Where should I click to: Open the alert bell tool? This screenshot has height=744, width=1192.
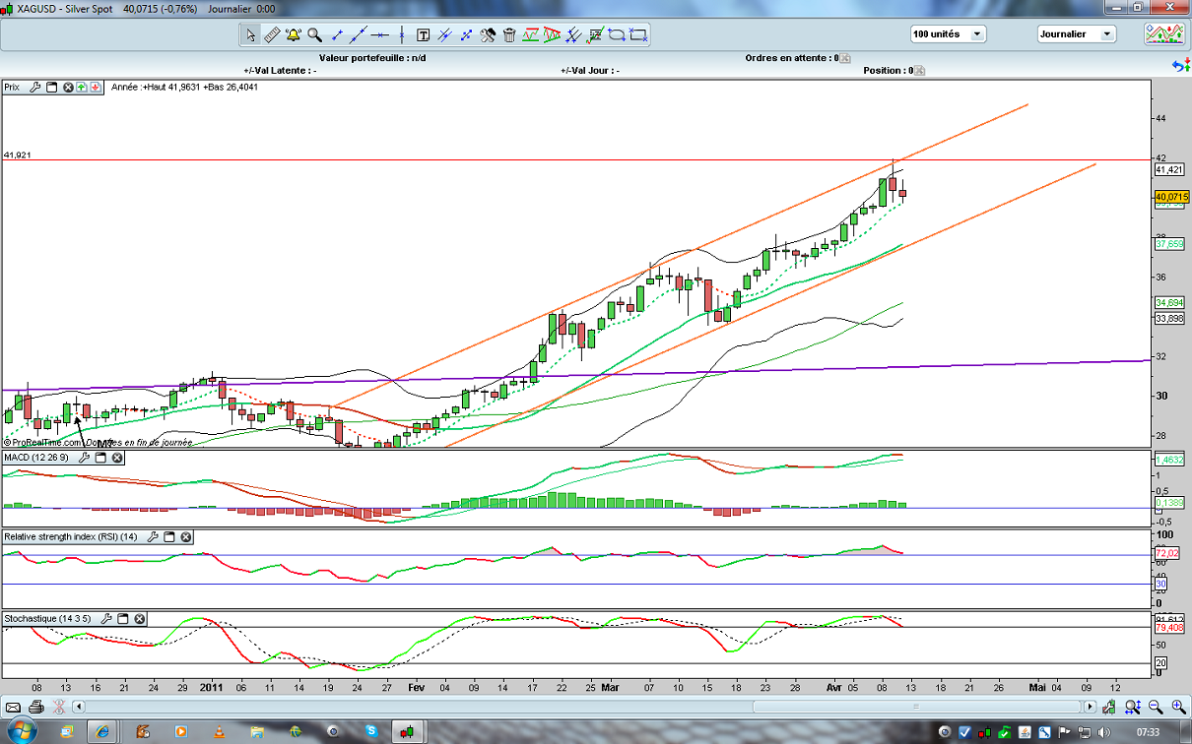coord(294,34)
